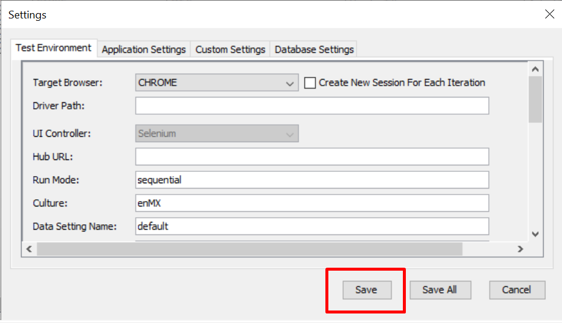The width and height of the screenshot is (562, 323).
Task: Click the vertical scrollbar up arrow
Action: tap(535, 69)
